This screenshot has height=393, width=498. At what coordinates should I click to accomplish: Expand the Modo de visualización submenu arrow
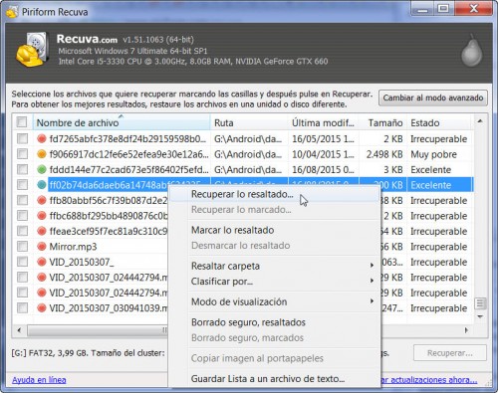click(x=372, y=301)
